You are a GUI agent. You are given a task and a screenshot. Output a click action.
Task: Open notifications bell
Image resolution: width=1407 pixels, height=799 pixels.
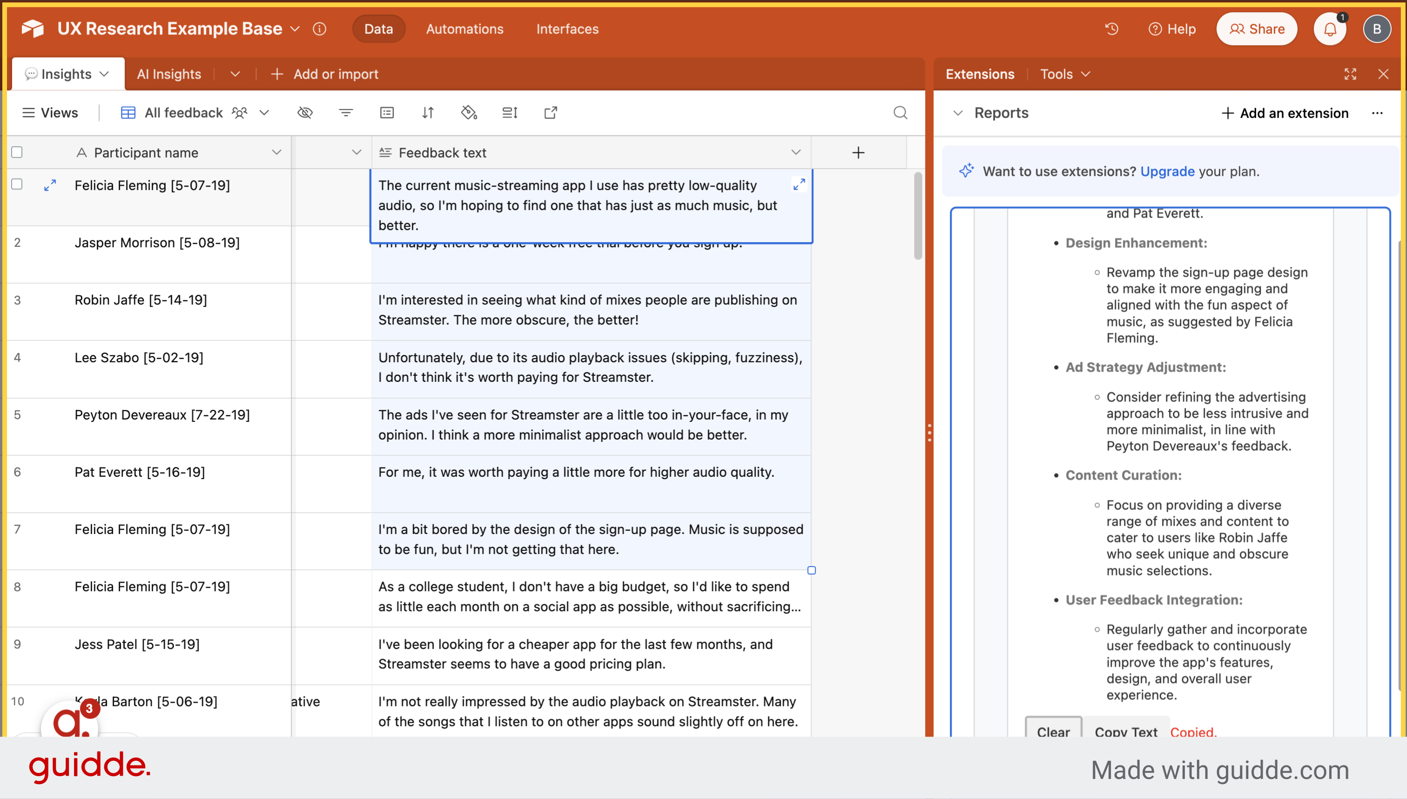tap(1330, 29)
